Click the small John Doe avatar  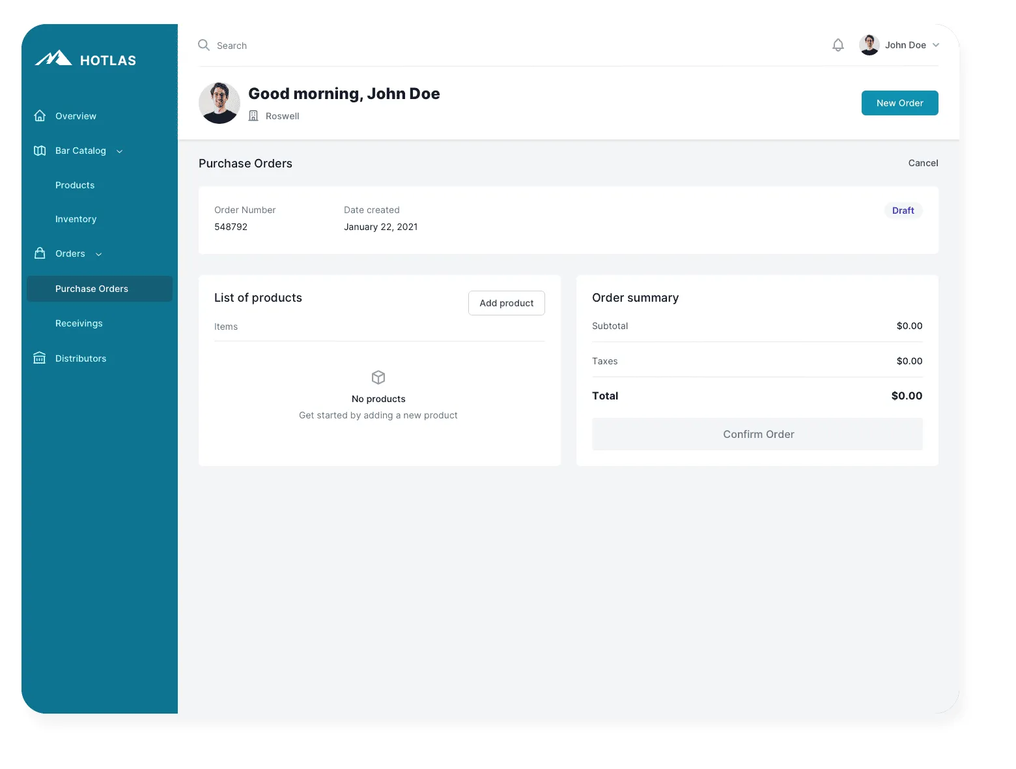coord(869,45)
